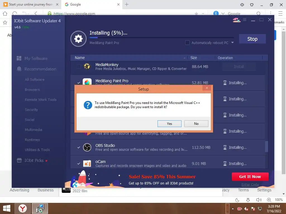This screenshot has height=214, width=286.
Task: Select Remote Work Tools category
Action: point(40,99)
